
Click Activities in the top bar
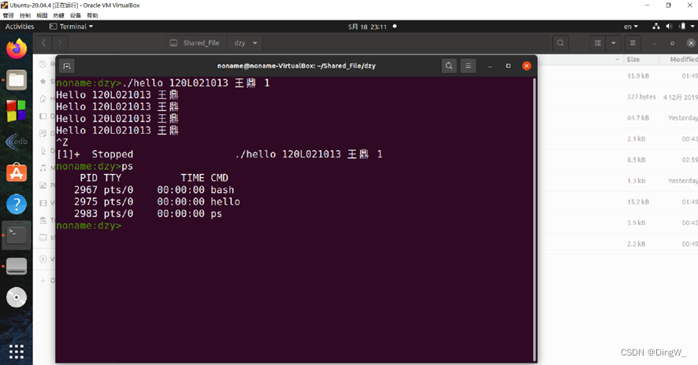point(20,27)
